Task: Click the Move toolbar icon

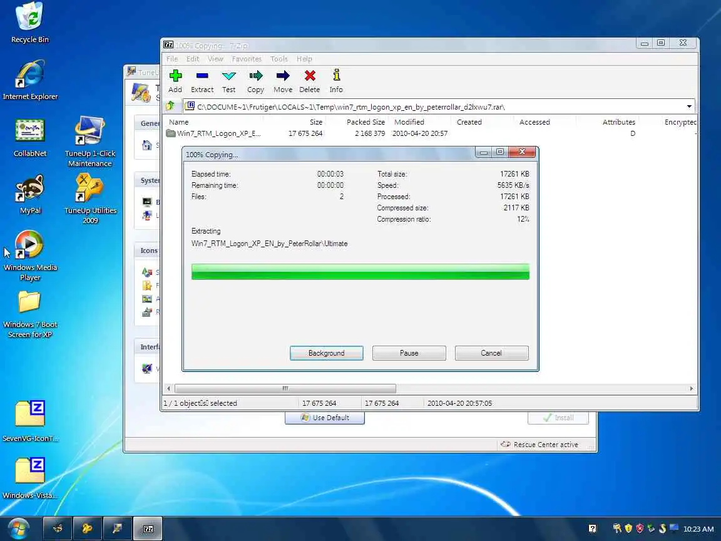Action: pyautogui.click(x=283, y=81)
